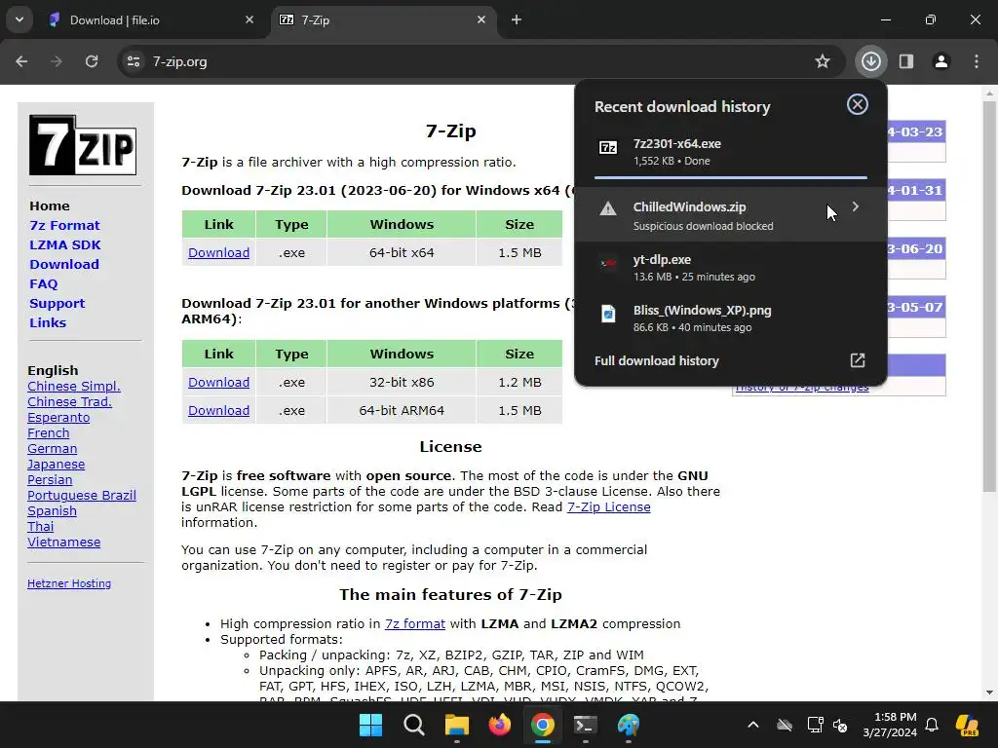Bookmark this page with the star icon
This screenshot has width=998, height=748.
tap(823, 61)
